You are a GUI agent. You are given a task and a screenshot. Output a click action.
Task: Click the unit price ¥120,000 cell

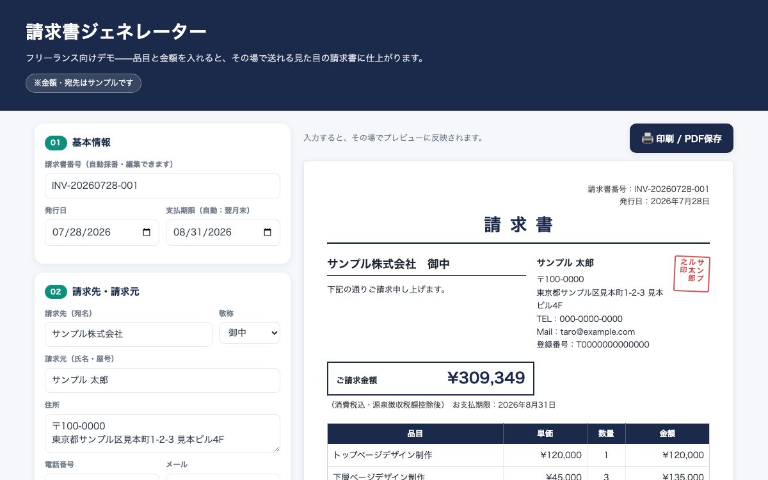click(x=545, y=455)
